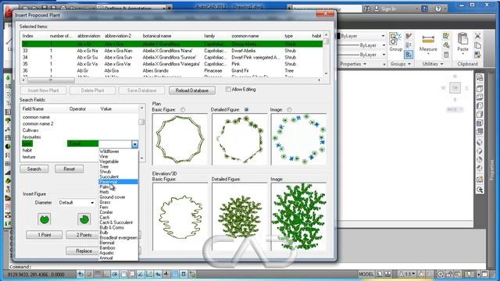The height and width of the screenshot is (281, 500).
Task: Click the Clean Screen icon in status bar
Action: (x=484, y=274)
